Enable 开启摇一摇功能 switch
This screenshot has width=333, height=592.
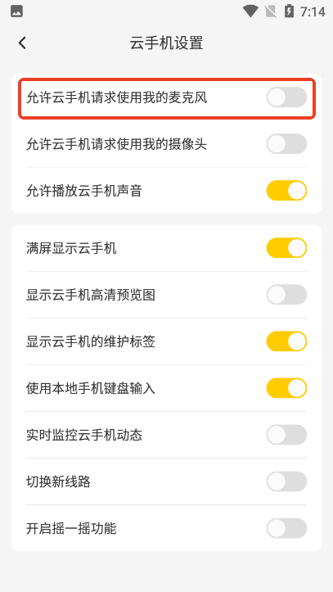(286, 528)
